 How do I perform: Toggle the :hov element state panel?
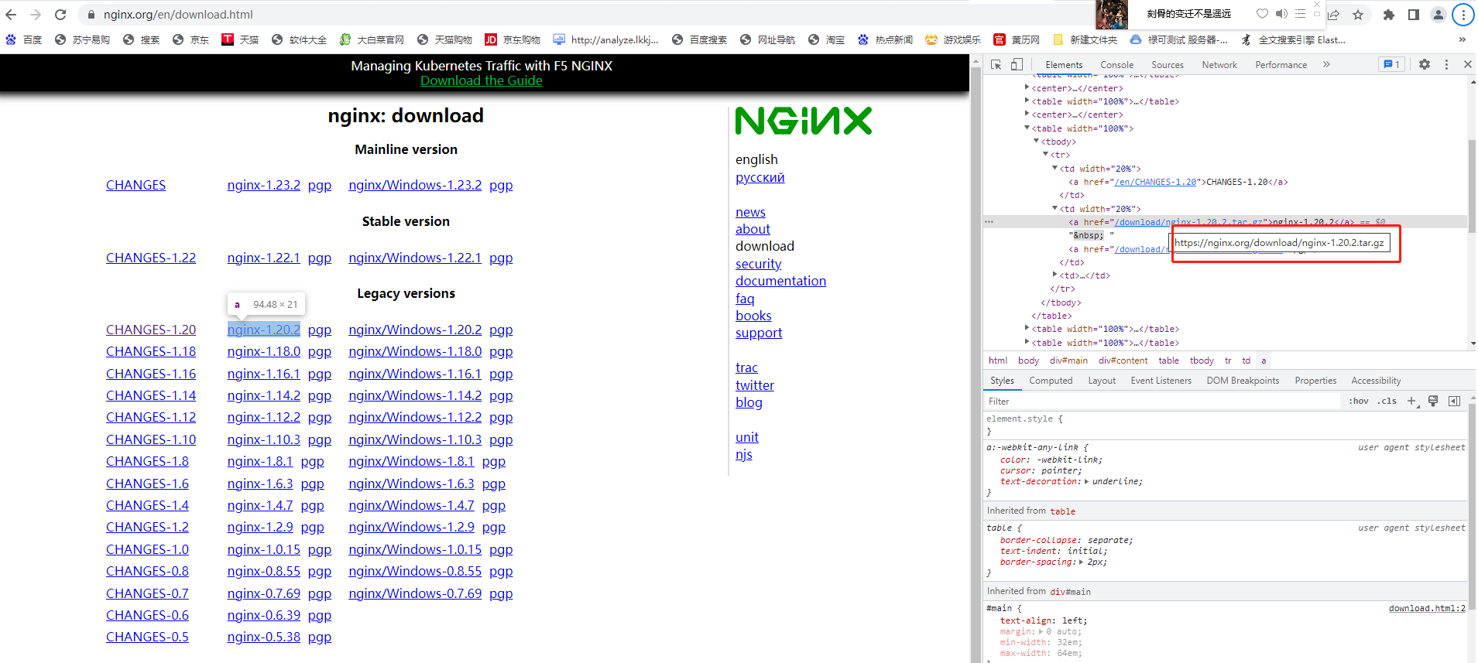[x=1359, y=401]
